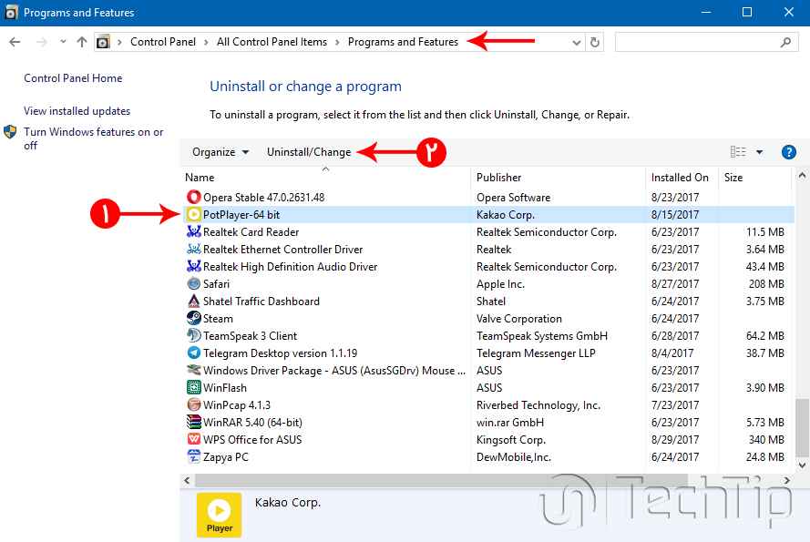Open help with the question mark icon
This screenshot has width=810, height=542.
pos(789,152)
